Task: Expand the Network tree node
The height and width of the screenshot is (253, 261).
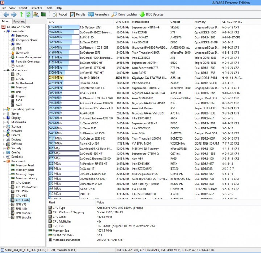Action: click(x=4, y=131)
